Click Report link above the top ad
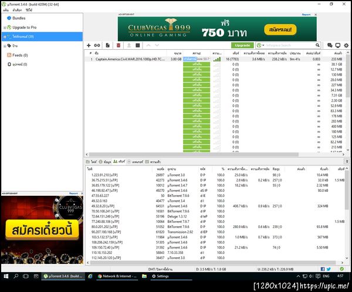 pyautogui.click(x=306, y=15)
